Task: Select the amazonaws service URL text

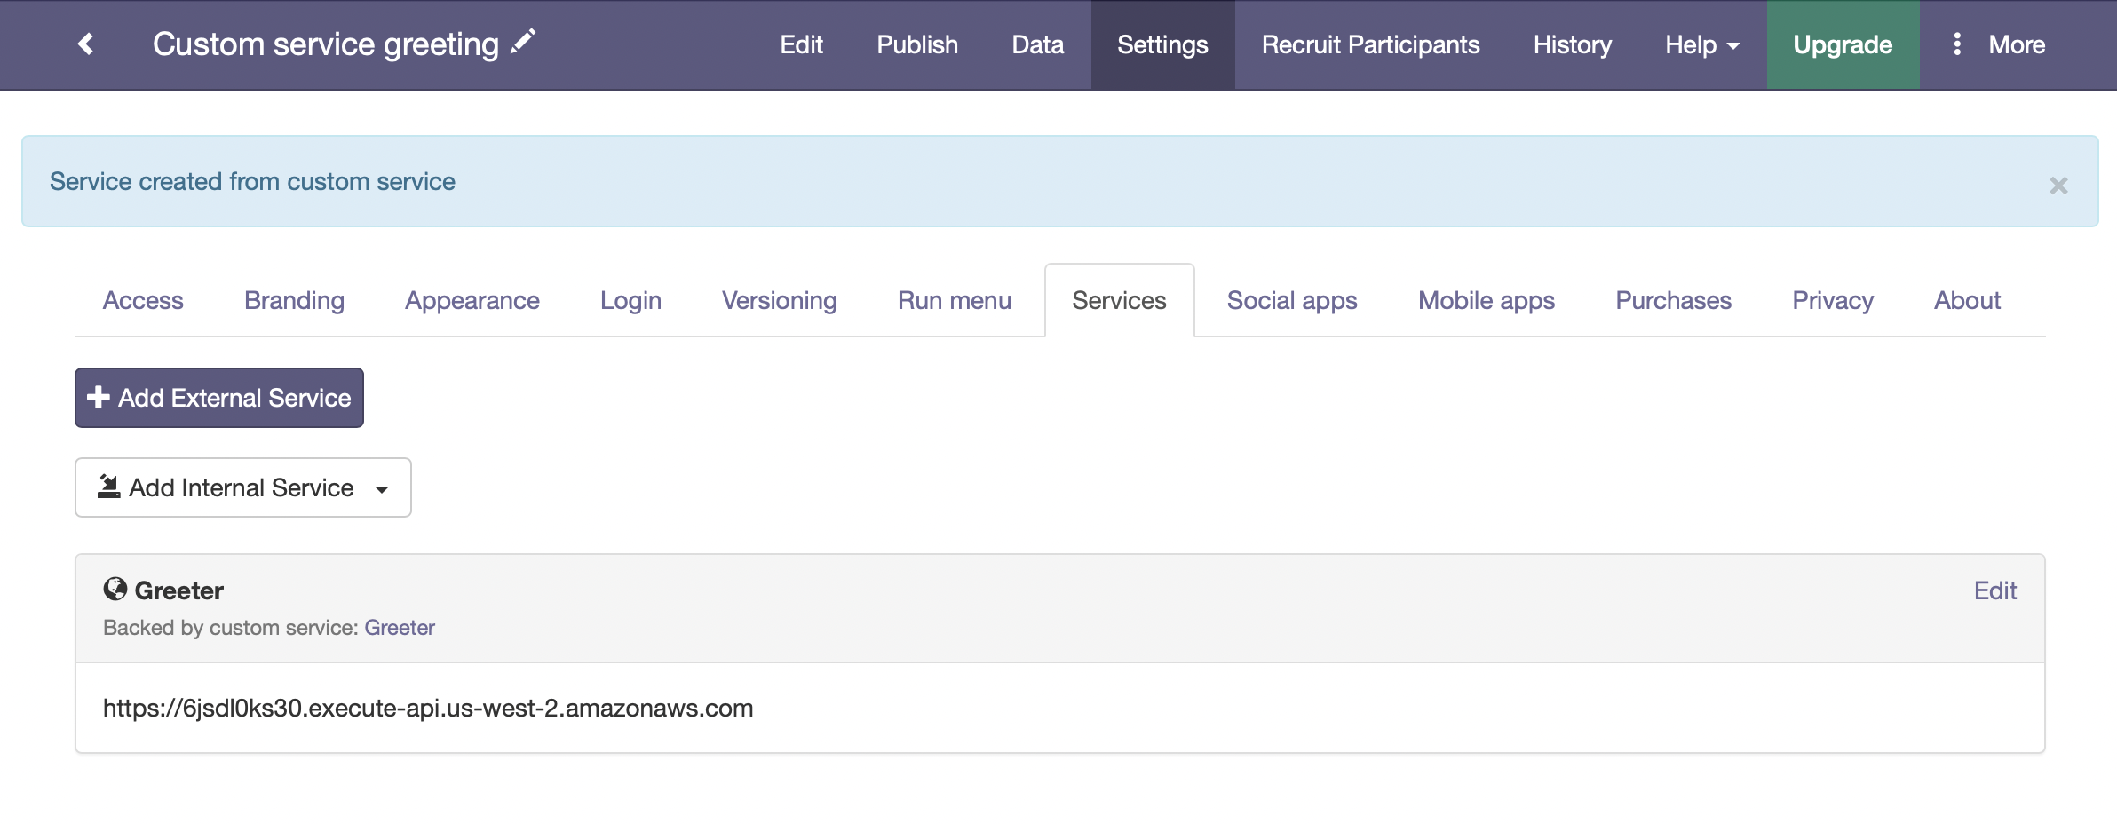Action: pos(428,708)
